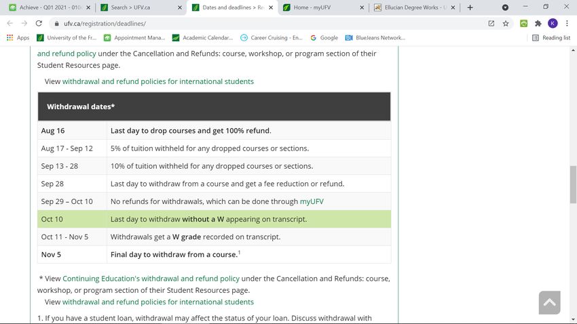Reload the current page
This screenshot has width=577, height=324.
(x=39, y=23)
